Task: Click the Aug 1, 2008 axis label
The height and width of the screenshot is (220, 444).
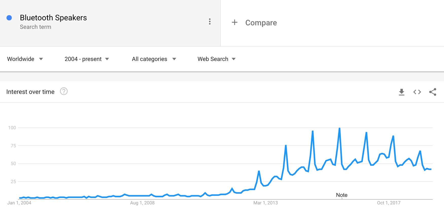Action: click(142, 203)
